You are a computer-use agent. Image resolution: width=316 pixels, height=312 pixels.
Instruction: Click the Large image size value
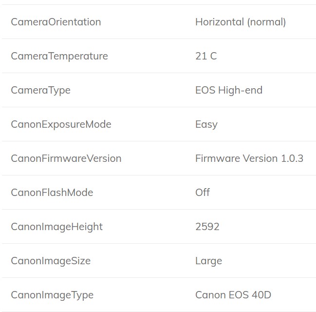(x=208, y=261)
